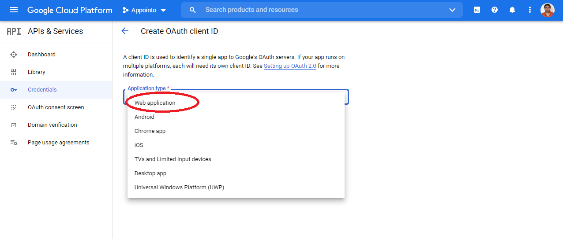Click the OAuth consent screen icon
Screen dimensions: 563x239
coord(14,107)
